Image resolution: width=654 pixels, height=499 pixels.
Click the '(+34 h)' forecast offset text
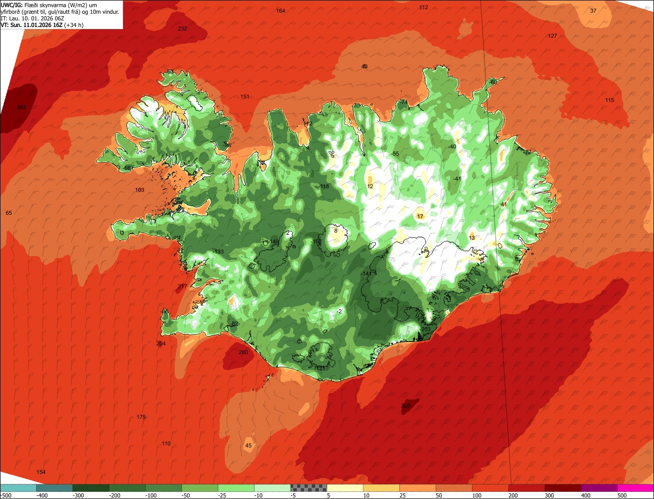(75, 24)
